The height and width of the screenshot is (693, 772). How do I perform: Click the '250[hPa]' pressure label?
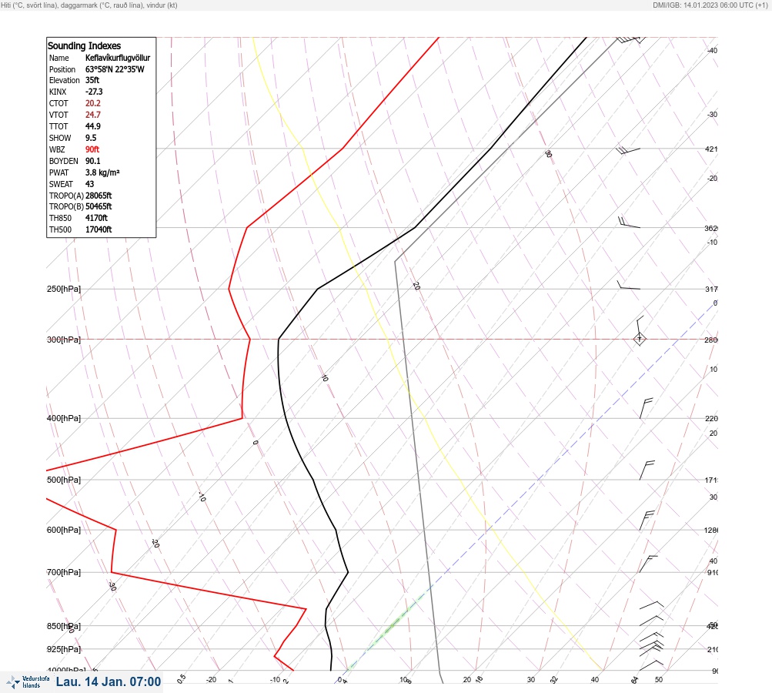tap(64, 289)
